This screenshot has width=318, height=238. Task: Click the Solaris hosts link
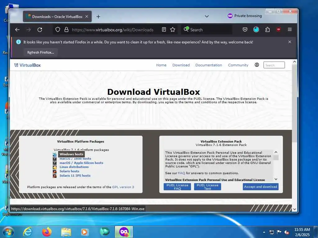click(x=69, y=171)
